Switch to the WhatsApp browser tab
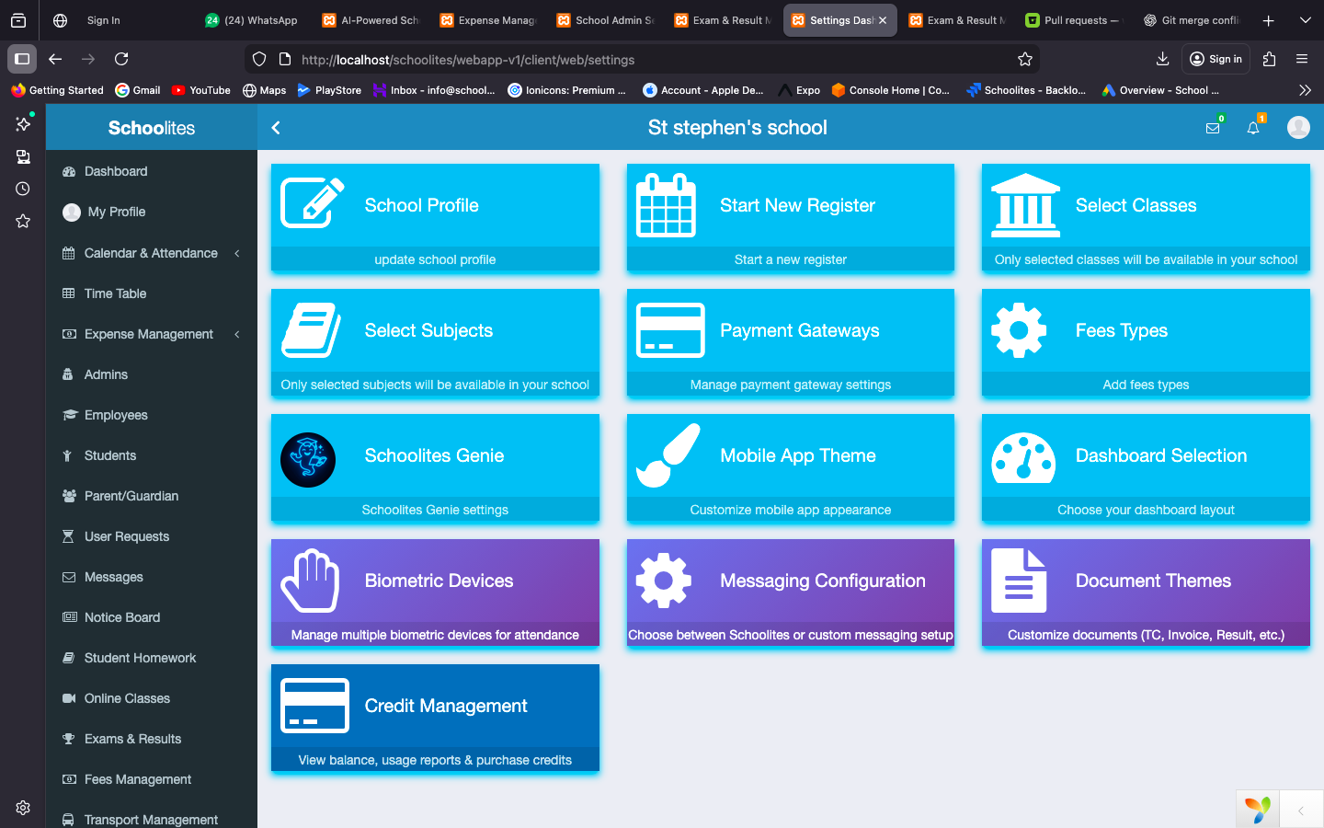The height and width of the screenshot is (828, 1324). [251, 19]
